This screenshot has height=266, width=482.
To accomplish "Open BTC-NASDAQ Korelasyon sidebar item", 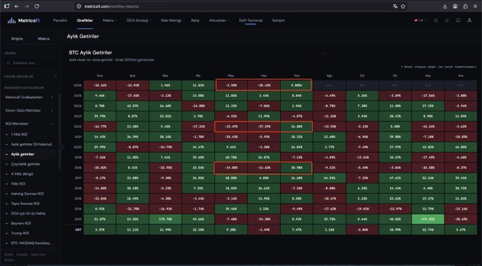I will pos(31,243).
